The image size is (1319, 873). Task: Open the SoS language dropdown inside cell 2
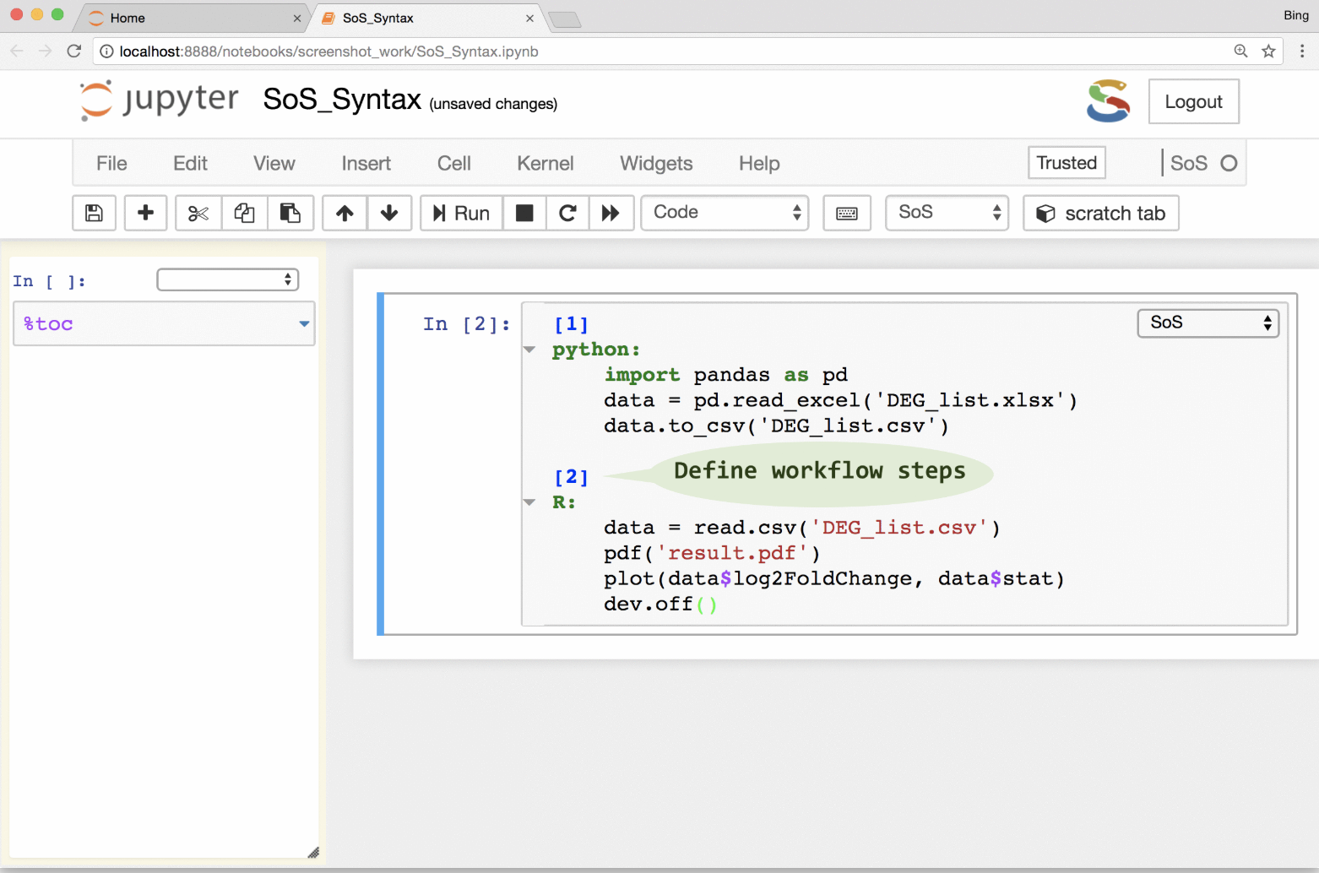[x=1208, y=323]
